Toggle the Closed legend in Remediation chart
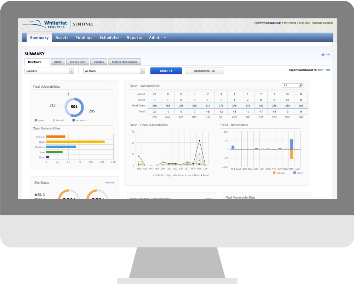The image size is (354, 284). point(274,173)
